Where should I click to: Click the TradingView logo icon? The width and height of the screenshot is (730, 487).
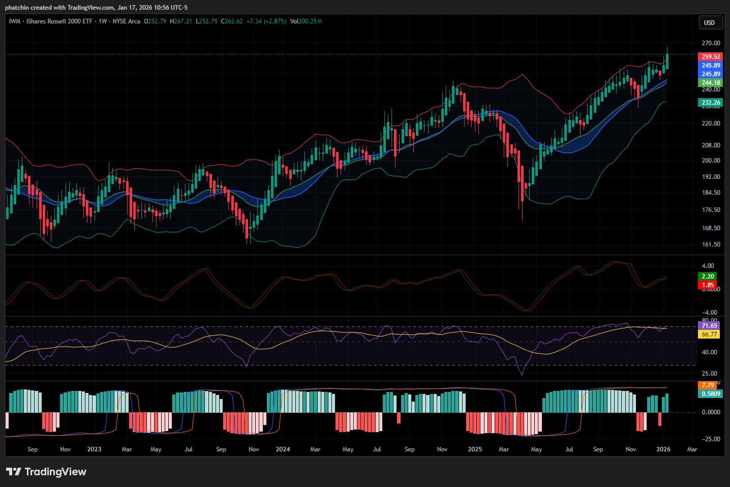coord(14,472)
